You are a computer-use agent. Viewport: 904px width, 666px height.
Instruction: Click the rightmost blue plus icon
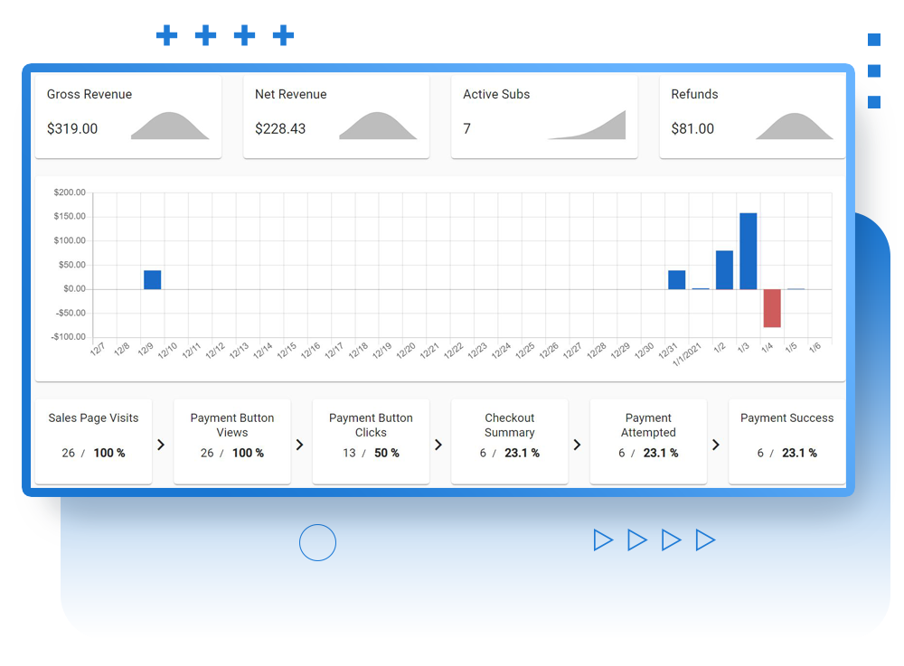coord(284,35)
